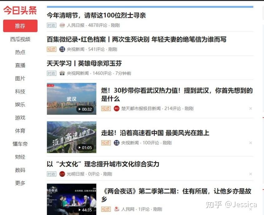Open 央视网新闻 source name
Viewport: 264px width, 215px height.
click(78, 73)
